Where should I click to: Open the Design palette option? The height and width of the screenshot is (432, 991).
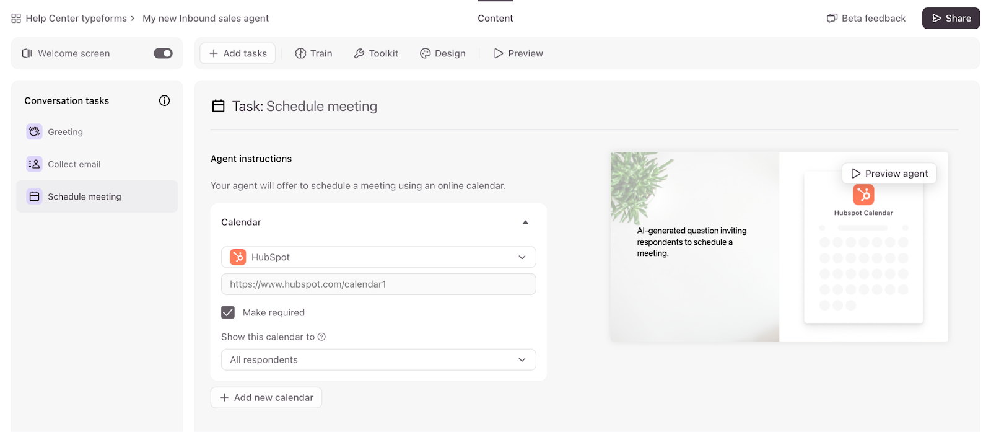pos(442,53)
